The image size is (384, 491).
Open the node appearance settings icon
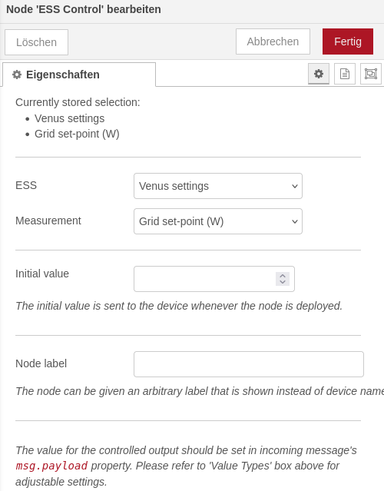point(370,74)
